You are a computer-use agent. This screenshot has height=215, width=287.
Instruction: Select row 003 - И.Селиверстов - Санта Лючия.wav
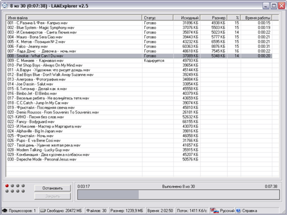(139, 32)
